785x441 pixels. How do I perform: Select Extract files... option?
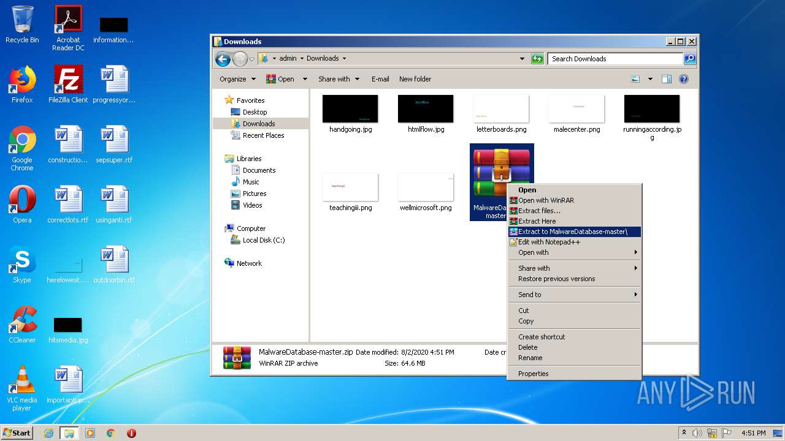pos(575,211)
